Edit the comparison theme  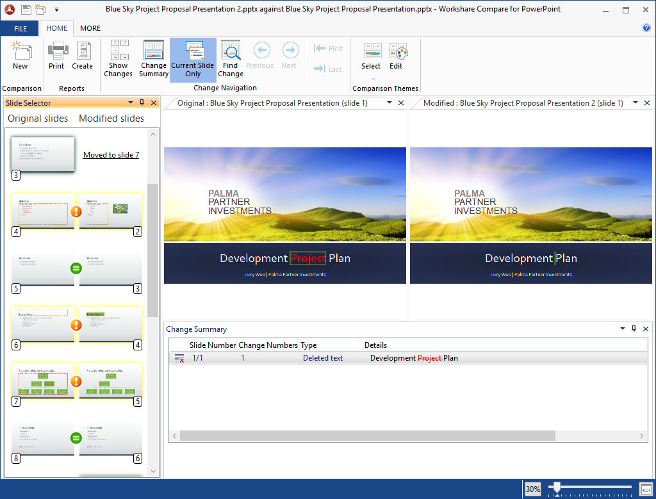(397, 56)
